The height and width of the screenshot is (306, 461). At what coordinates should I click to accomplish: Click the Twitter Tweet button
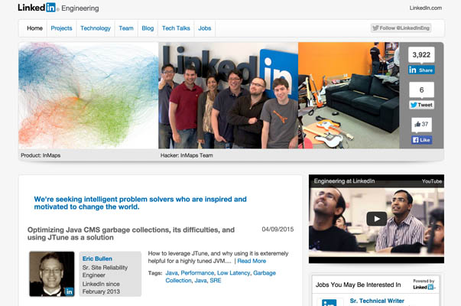point(421,105)
